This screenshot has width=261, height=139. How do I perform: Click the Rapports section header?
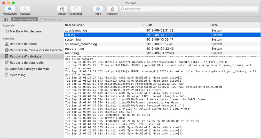click(9, 39)
